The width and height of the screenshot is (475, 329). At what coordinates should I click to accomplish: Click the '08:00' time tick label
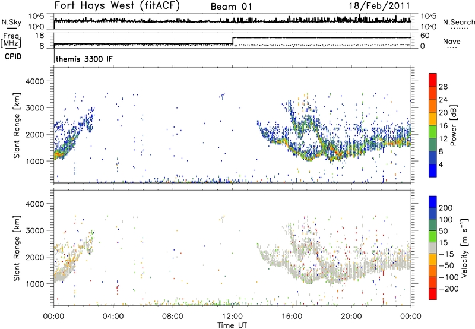(173, 317)
